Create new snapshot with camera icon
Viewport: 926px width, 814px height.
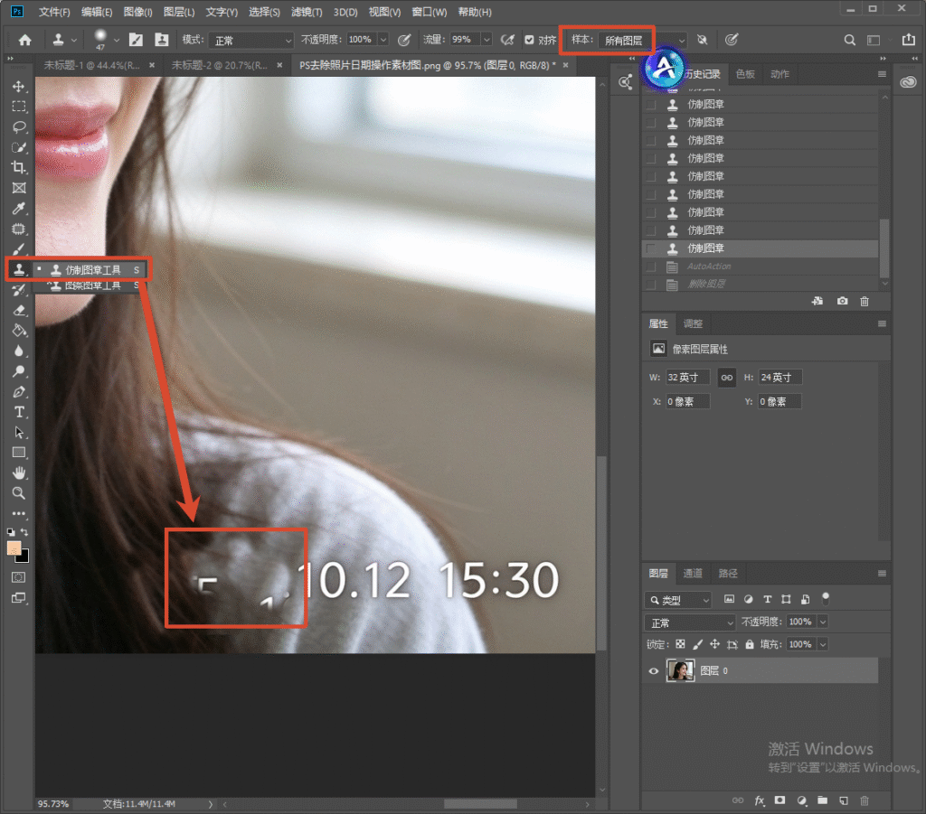pyautogui.click(x=842, y=301)
